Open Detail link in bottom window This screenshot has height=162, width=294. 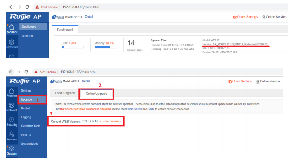point(86,81)
